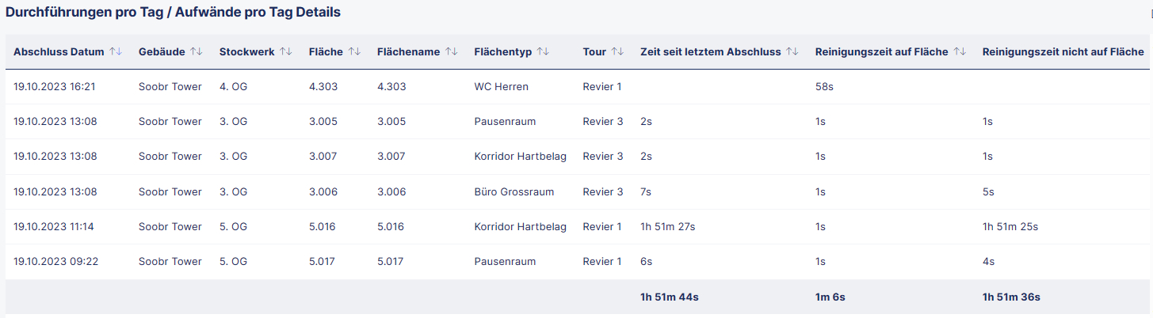Image resolution: width=1153 pixels, height=318 pixels.
Task: Toggle sort icon beside Stockwerk header
Action: [286, 51]
